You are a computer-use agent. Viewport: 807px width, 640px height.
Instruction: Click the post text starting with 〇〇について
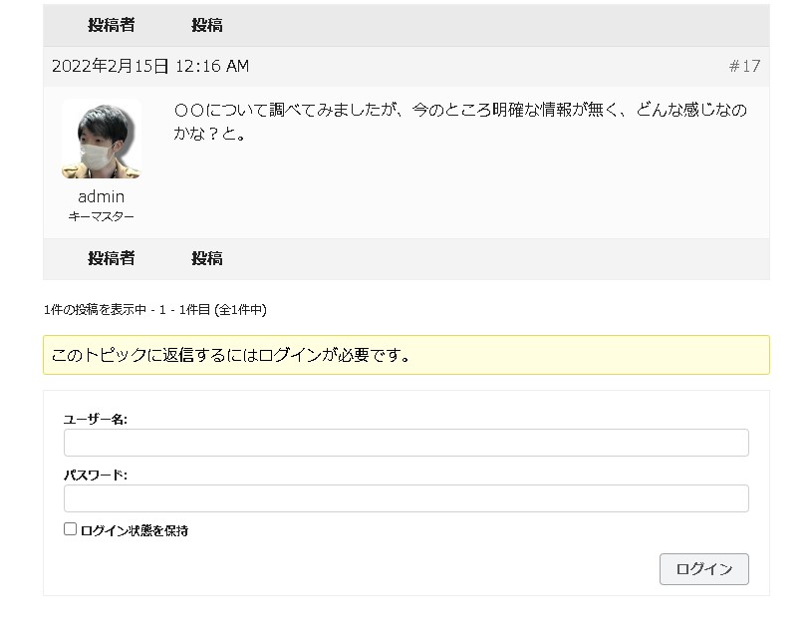(459, 110)
